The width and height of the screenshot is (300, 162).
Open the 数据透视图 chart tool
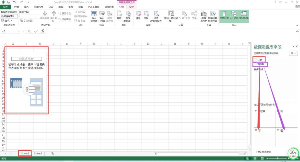204,14
